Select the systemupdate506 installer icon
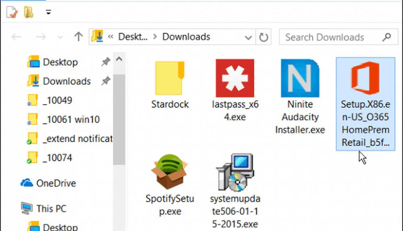Image resolution: width=403 pixels, height=231 pixels. pyautogui.click(x=235, y=173)
